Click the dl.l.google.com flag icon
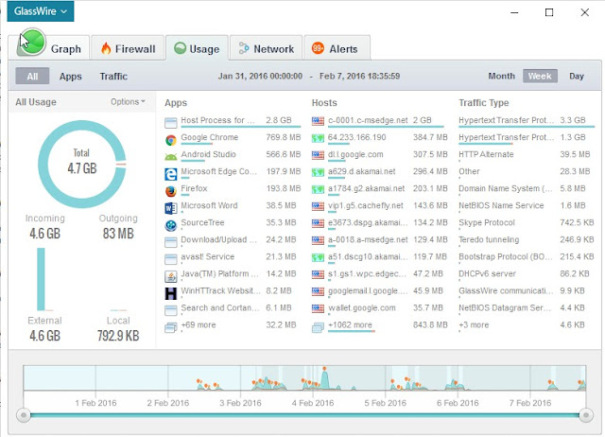The width and height of the screenshot is (605, 437). [318, 155]
